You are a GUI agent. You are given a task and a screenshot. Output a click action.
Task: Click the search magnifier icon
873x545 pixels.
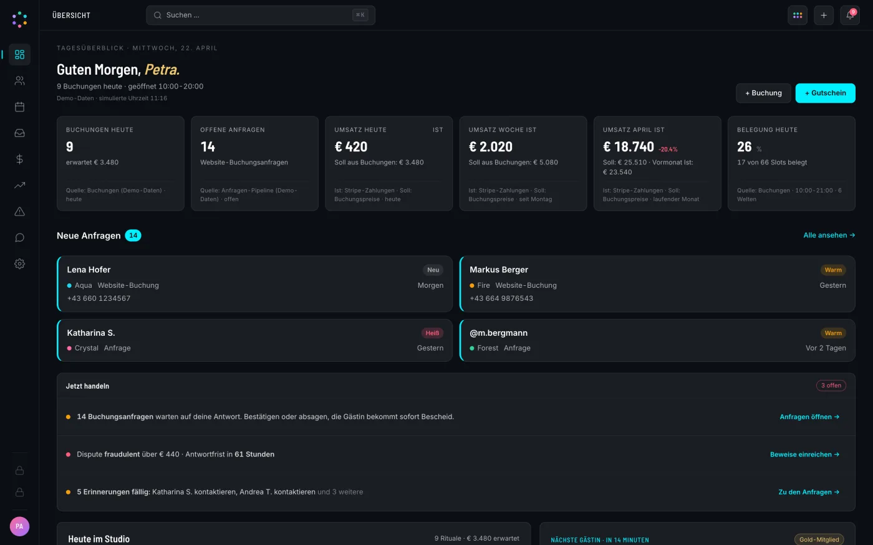(158, 16)
